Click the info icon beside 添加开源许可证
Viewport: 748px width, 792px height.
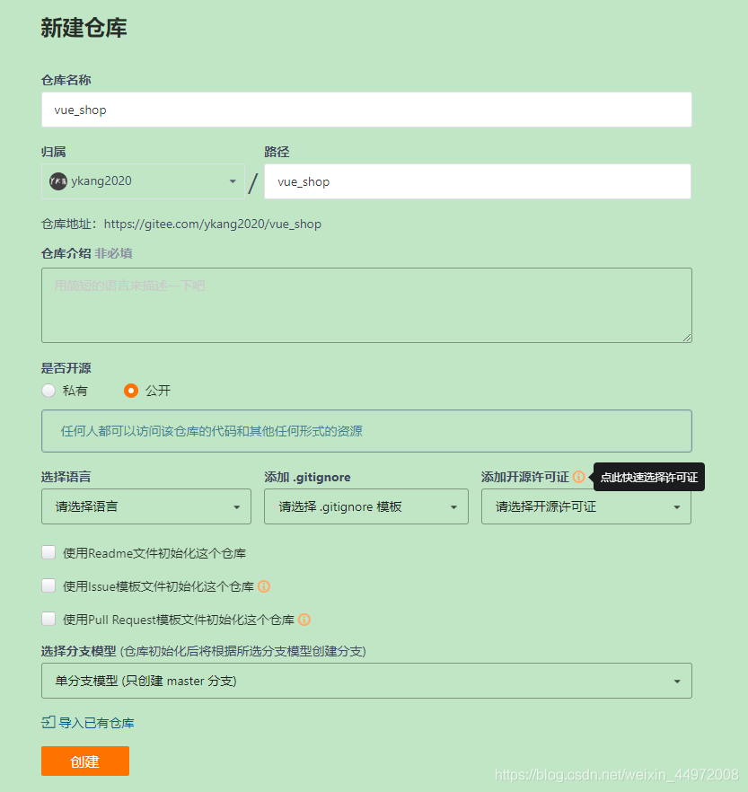[578, 477]
